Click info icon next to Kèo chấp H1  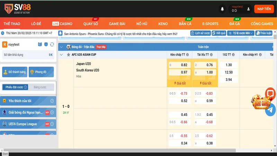260,55
